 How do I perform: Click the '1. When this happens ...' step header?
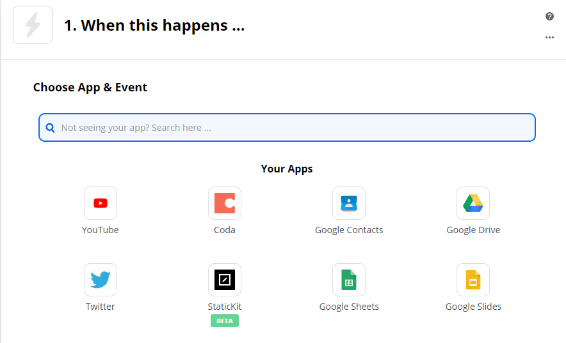[x=154, y=25]
